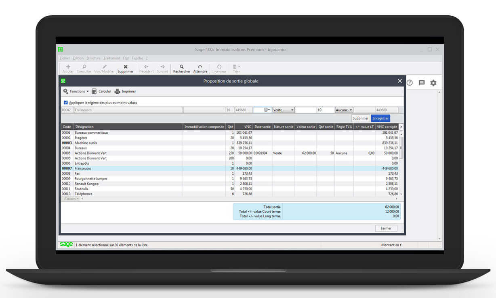
Task: Open the Fenêtre menu
Action: [137, 58]
